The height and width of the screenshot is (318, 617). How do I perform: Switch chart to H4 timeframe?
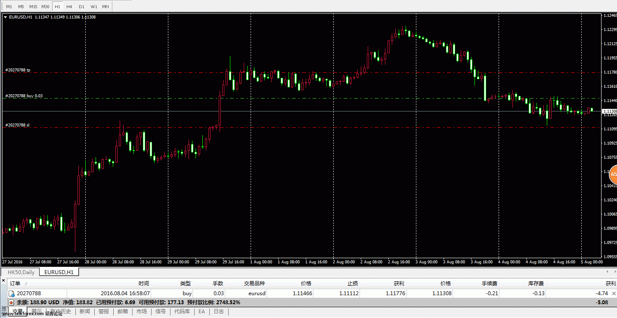(x=69, y=6)
